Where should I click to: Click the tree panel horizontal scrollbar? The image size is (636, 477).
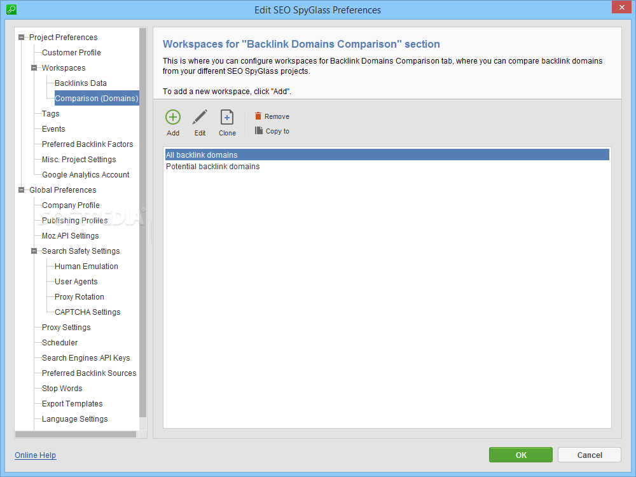pos(76,434)
